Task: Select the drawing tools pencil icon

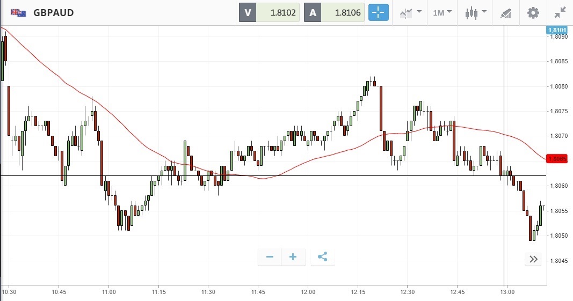Action: click(506, 13)
